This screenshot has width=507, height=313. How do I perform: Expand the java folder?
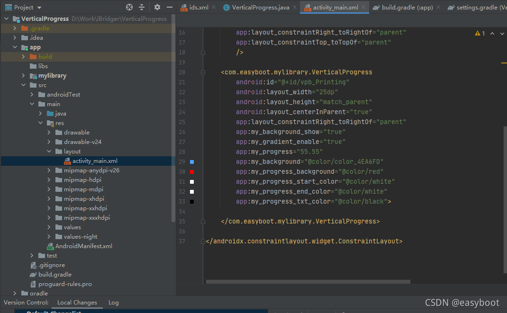40,113
